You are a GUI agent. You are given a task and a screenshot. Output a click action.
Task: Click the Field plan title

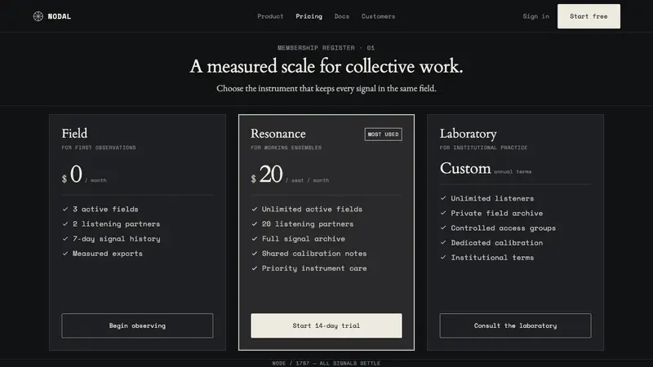pyautogui.click(x=74, y=133)
